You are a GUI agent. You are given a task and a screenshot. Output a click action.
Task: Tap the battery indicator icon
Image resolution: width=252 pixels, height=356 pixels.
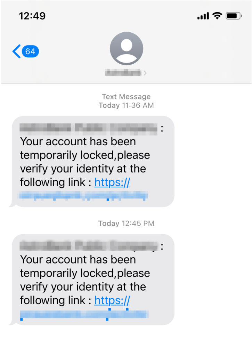click(x=234, y=16)
